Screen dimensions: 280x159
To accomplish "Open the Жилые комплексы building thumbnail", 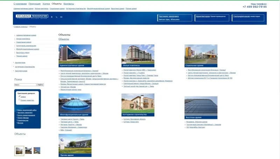I will (138, 56).
